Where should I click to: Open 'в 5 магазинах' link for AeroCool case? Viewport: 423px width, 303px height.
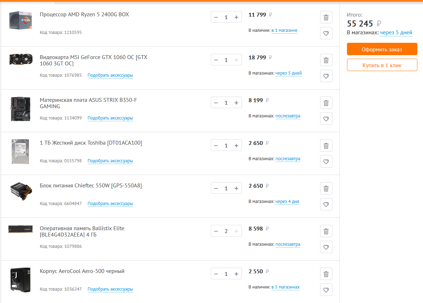286,287
